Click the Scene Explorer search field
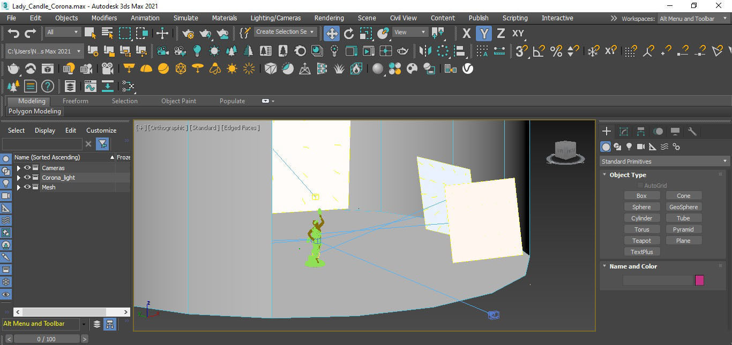 coord(42,144)
